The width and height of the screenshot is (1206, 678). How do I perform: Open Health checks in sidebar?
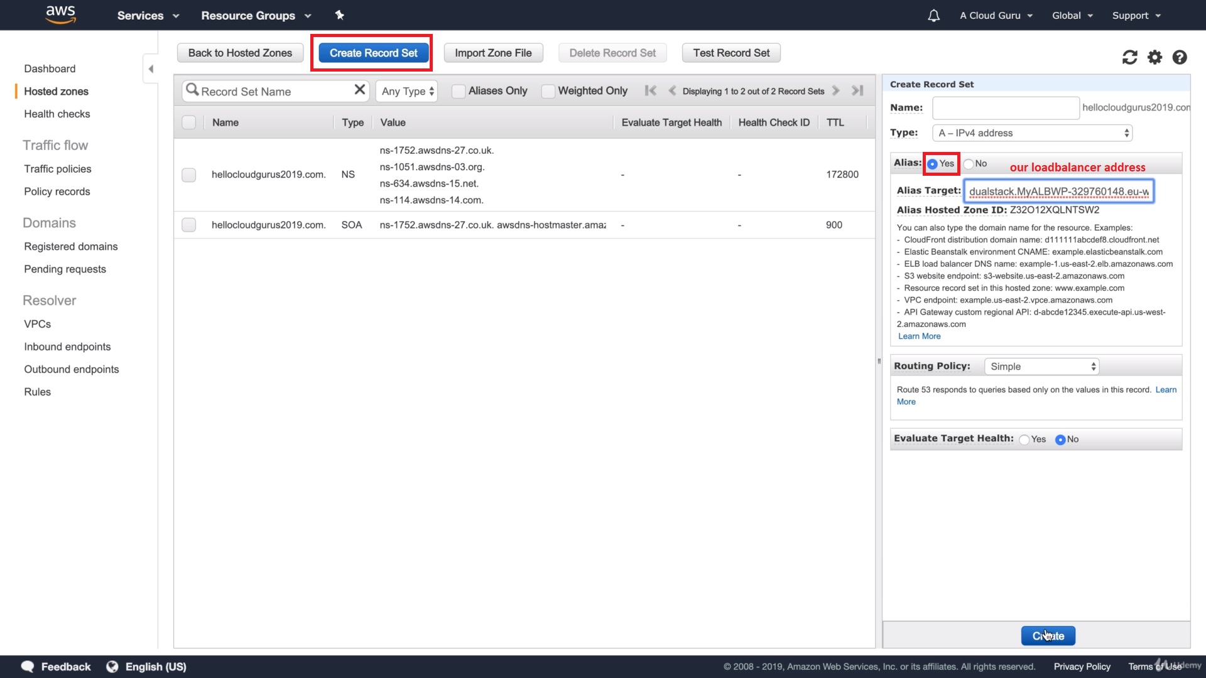(x=57, y=114)
